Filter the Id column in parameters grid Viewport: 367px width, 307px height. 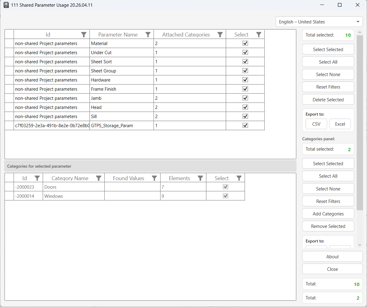point(84,34)
